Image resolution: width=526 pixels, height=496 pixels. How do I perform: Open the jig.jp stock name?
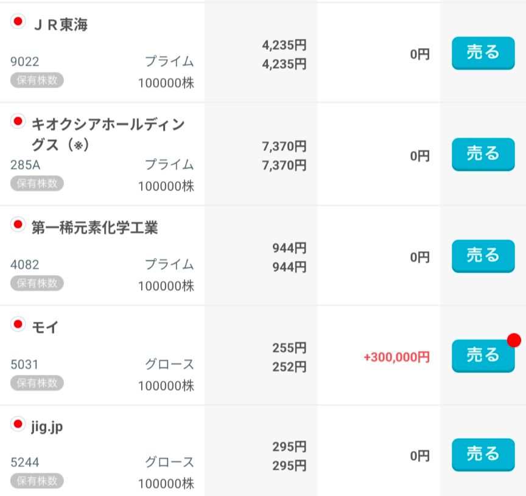click(47, 427)
